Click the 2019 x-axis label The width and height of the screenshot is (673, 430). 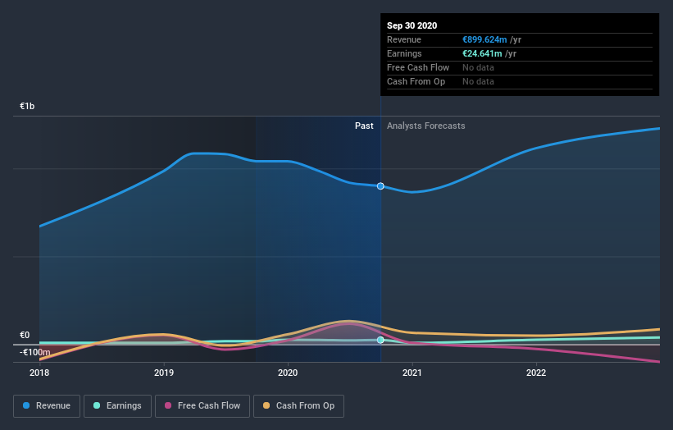pyautogui.click(x=164, y=373)
